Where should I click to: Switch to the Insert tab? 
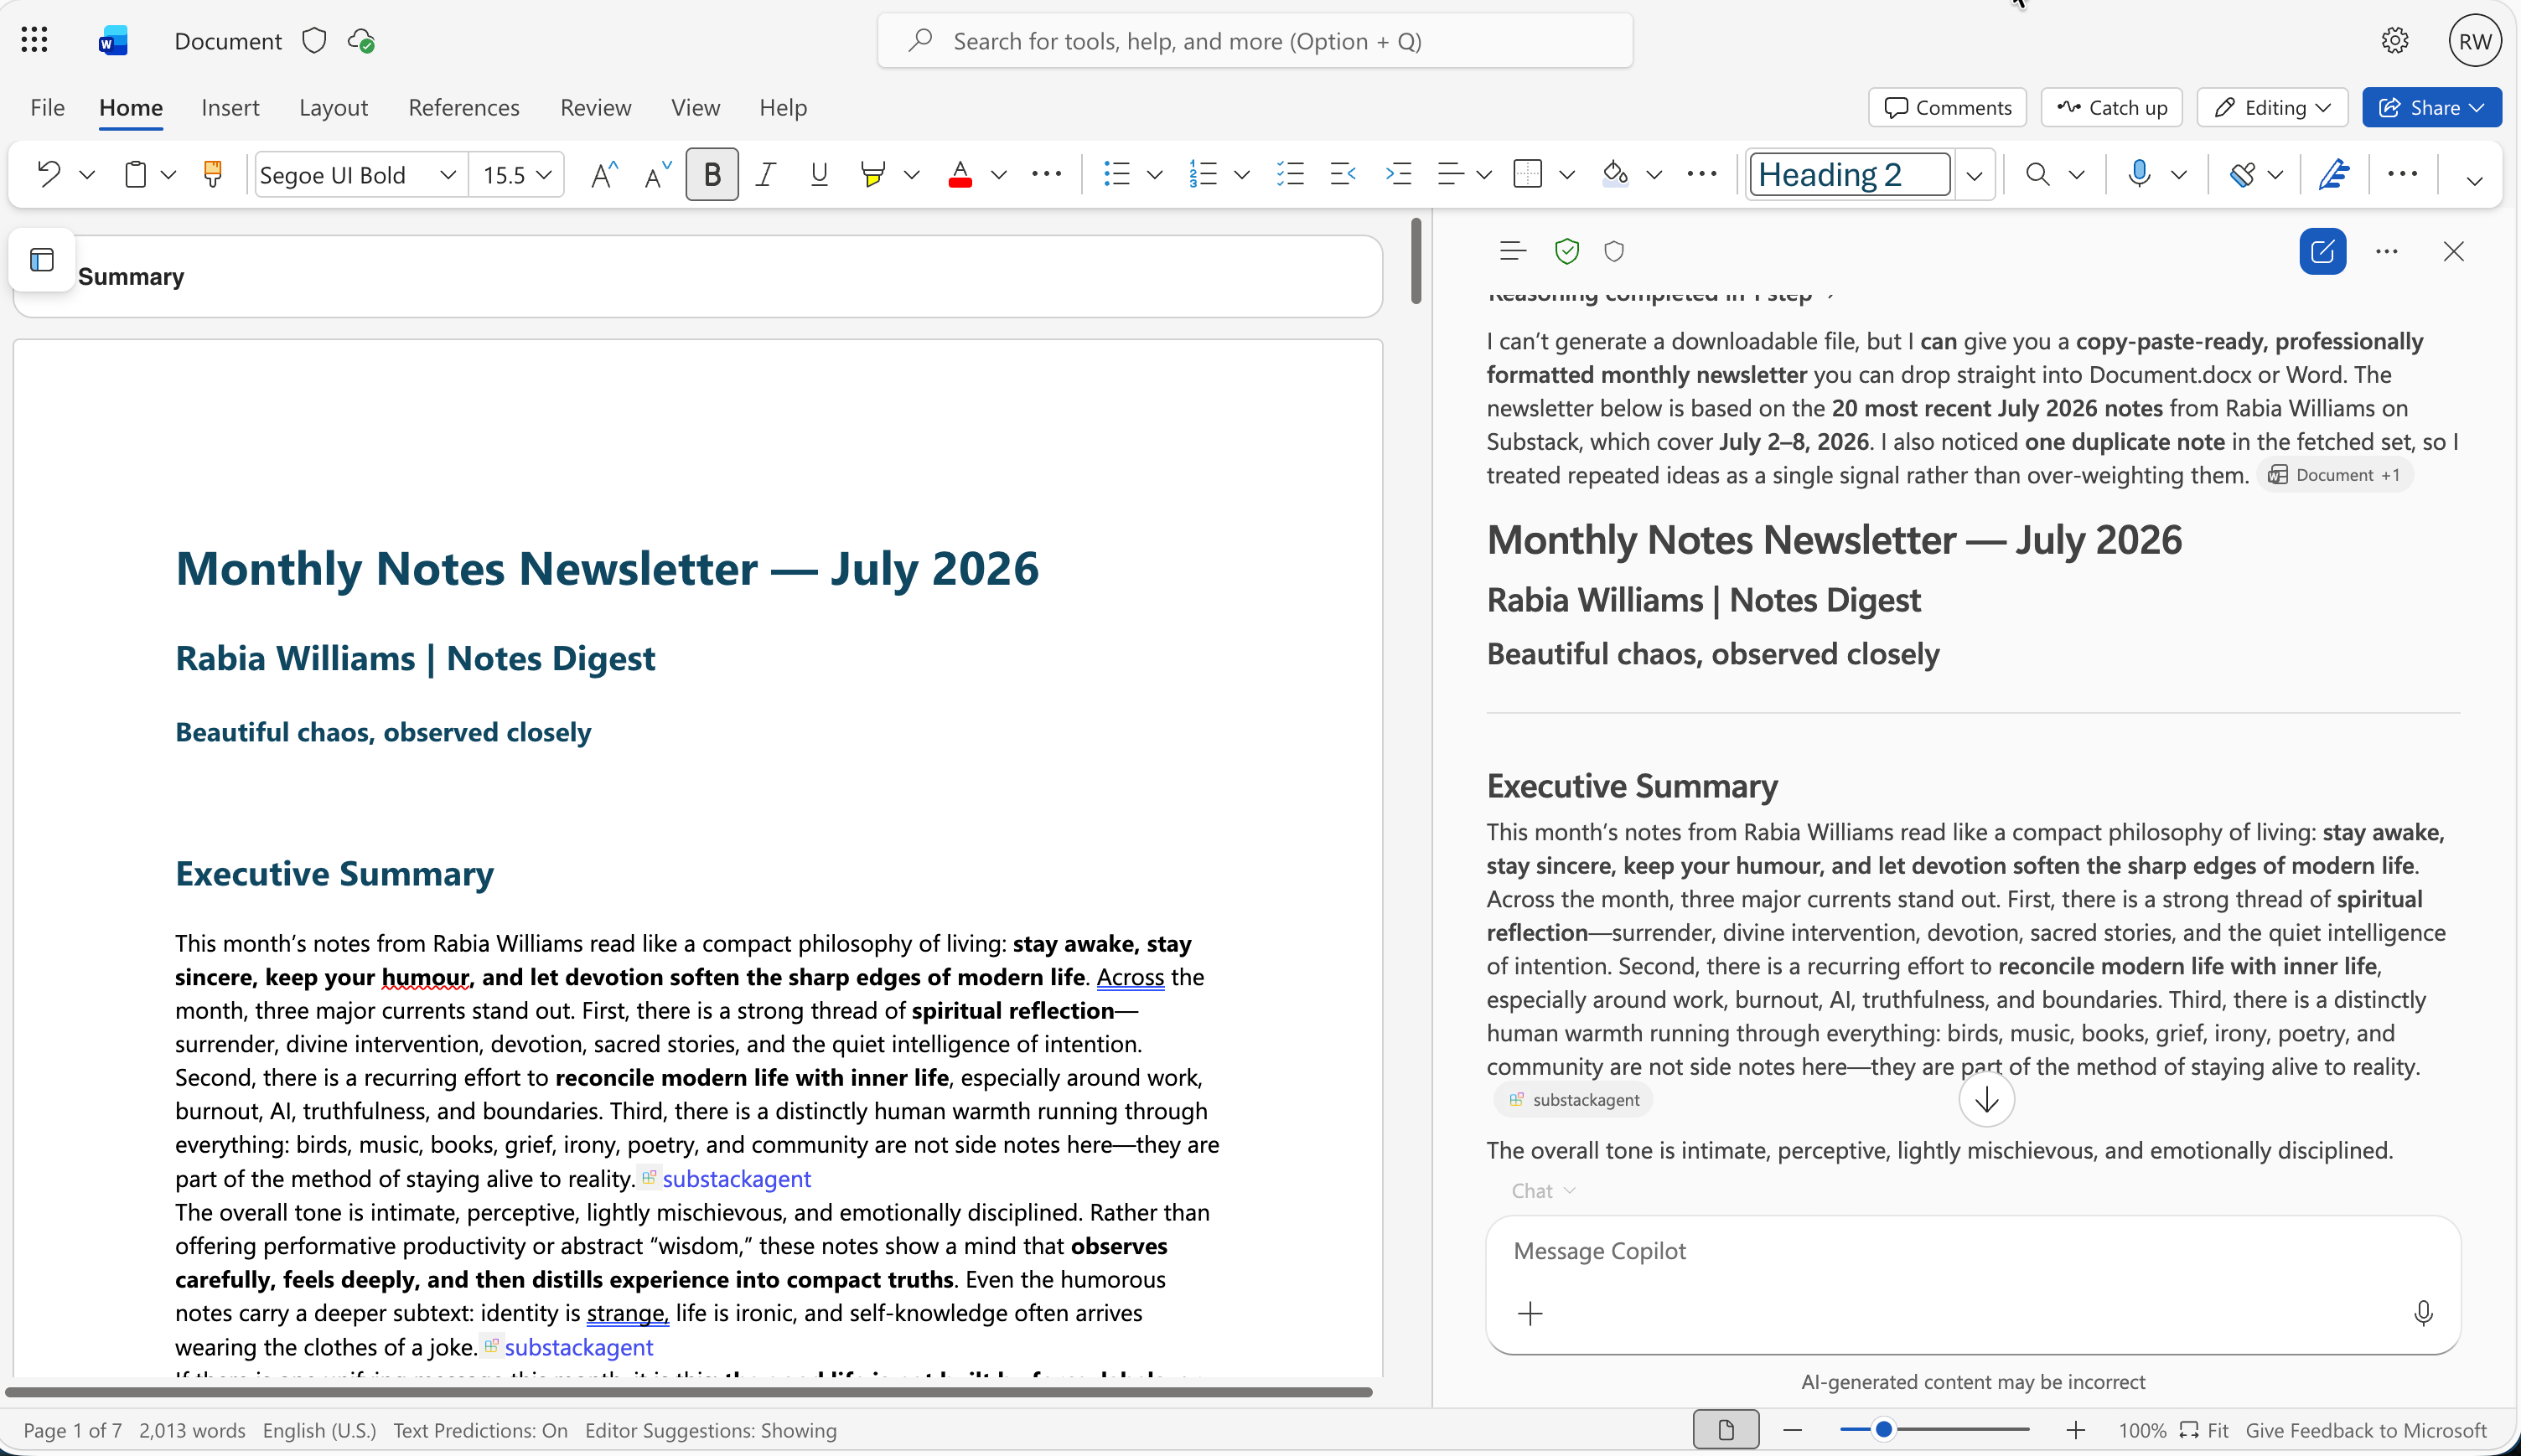click(230, 107)
